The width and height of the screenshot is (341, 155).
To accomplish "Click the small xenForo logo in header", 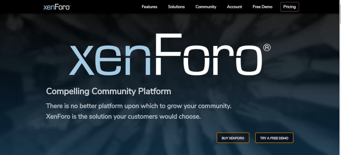I will point(57,7).
